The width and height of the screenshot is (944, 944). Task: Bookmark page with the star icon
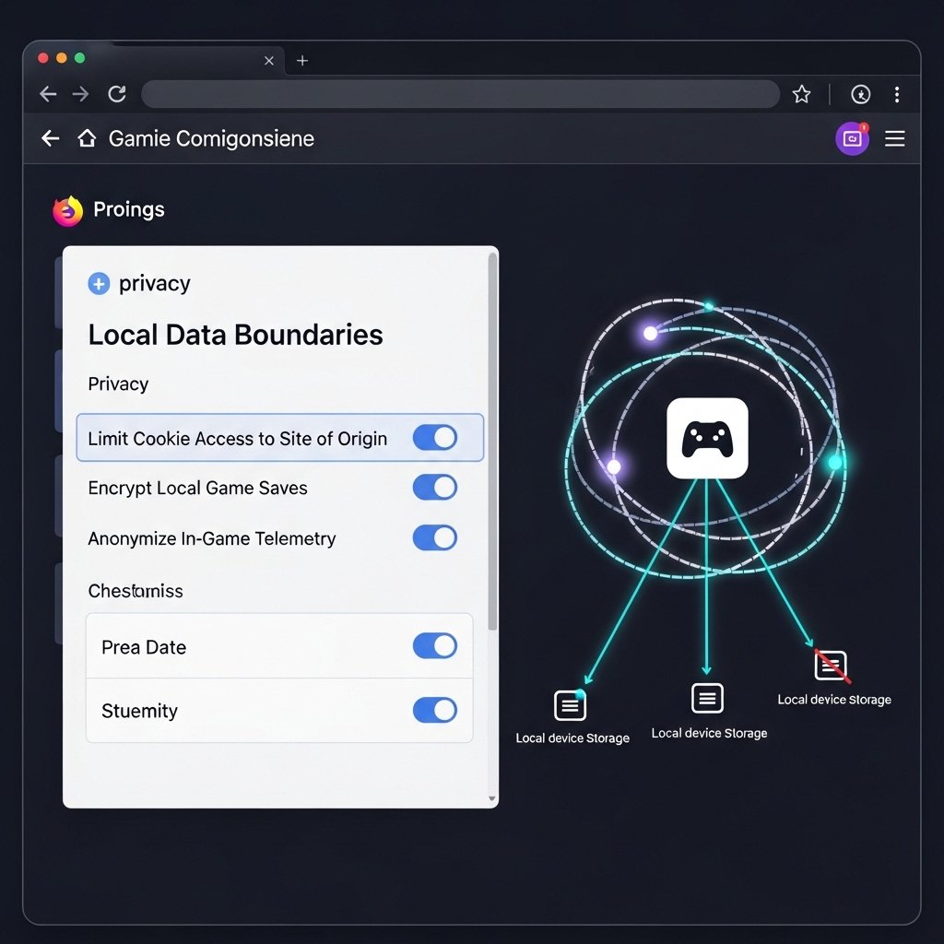(x=801, y=94)
